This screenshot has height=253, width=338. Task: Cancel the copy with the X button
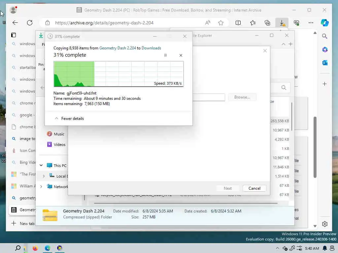181,55
